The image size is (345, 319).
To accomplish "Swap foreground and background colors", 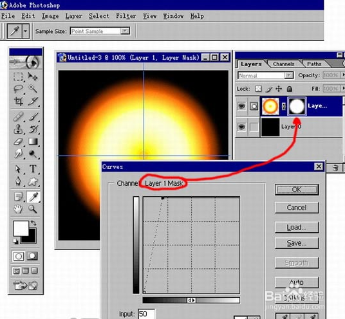I will tap(33, 223).
